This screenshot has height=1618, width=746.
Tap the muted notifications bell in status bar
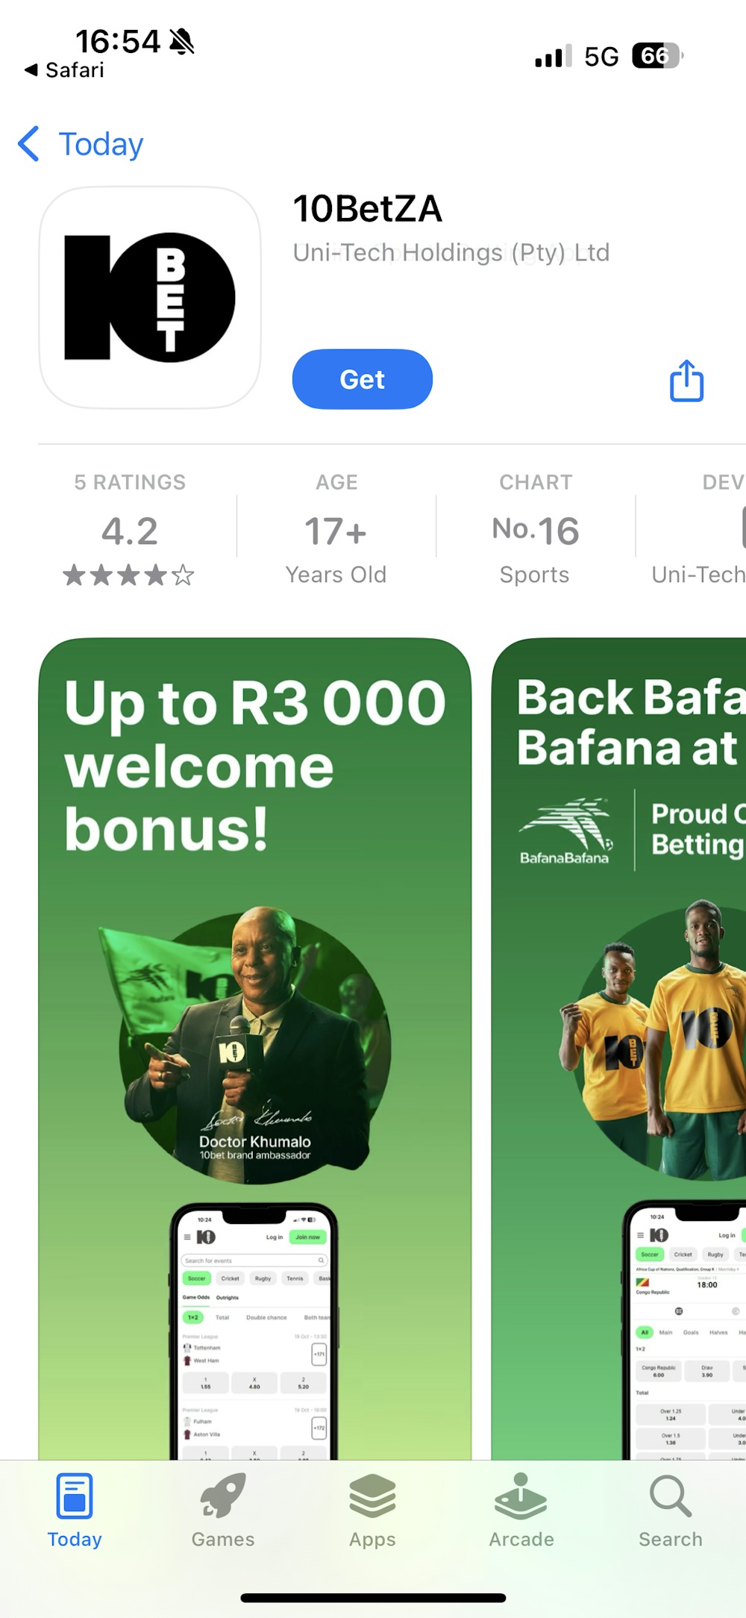point(179,43)
